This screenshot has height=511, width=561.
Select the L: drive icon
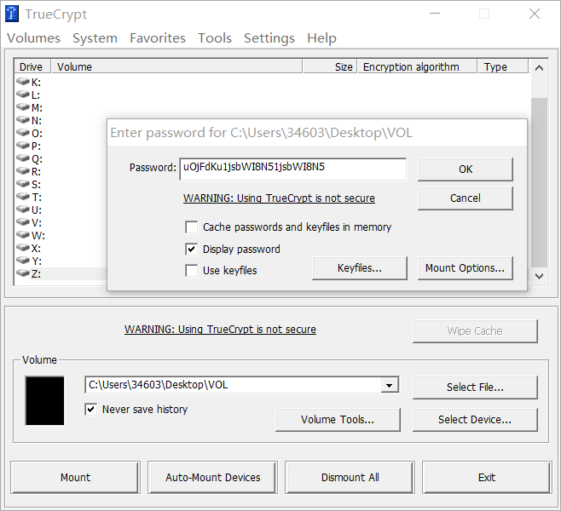coord(23,95)
